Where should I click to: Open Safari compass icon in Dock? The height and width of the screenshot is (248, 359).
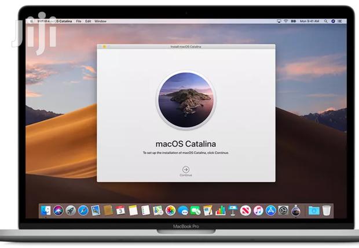(x=83, y=210)
